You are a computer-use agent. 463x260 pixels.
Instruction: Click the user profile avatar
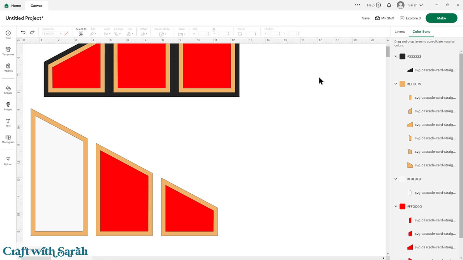click(x=401, y=5)
